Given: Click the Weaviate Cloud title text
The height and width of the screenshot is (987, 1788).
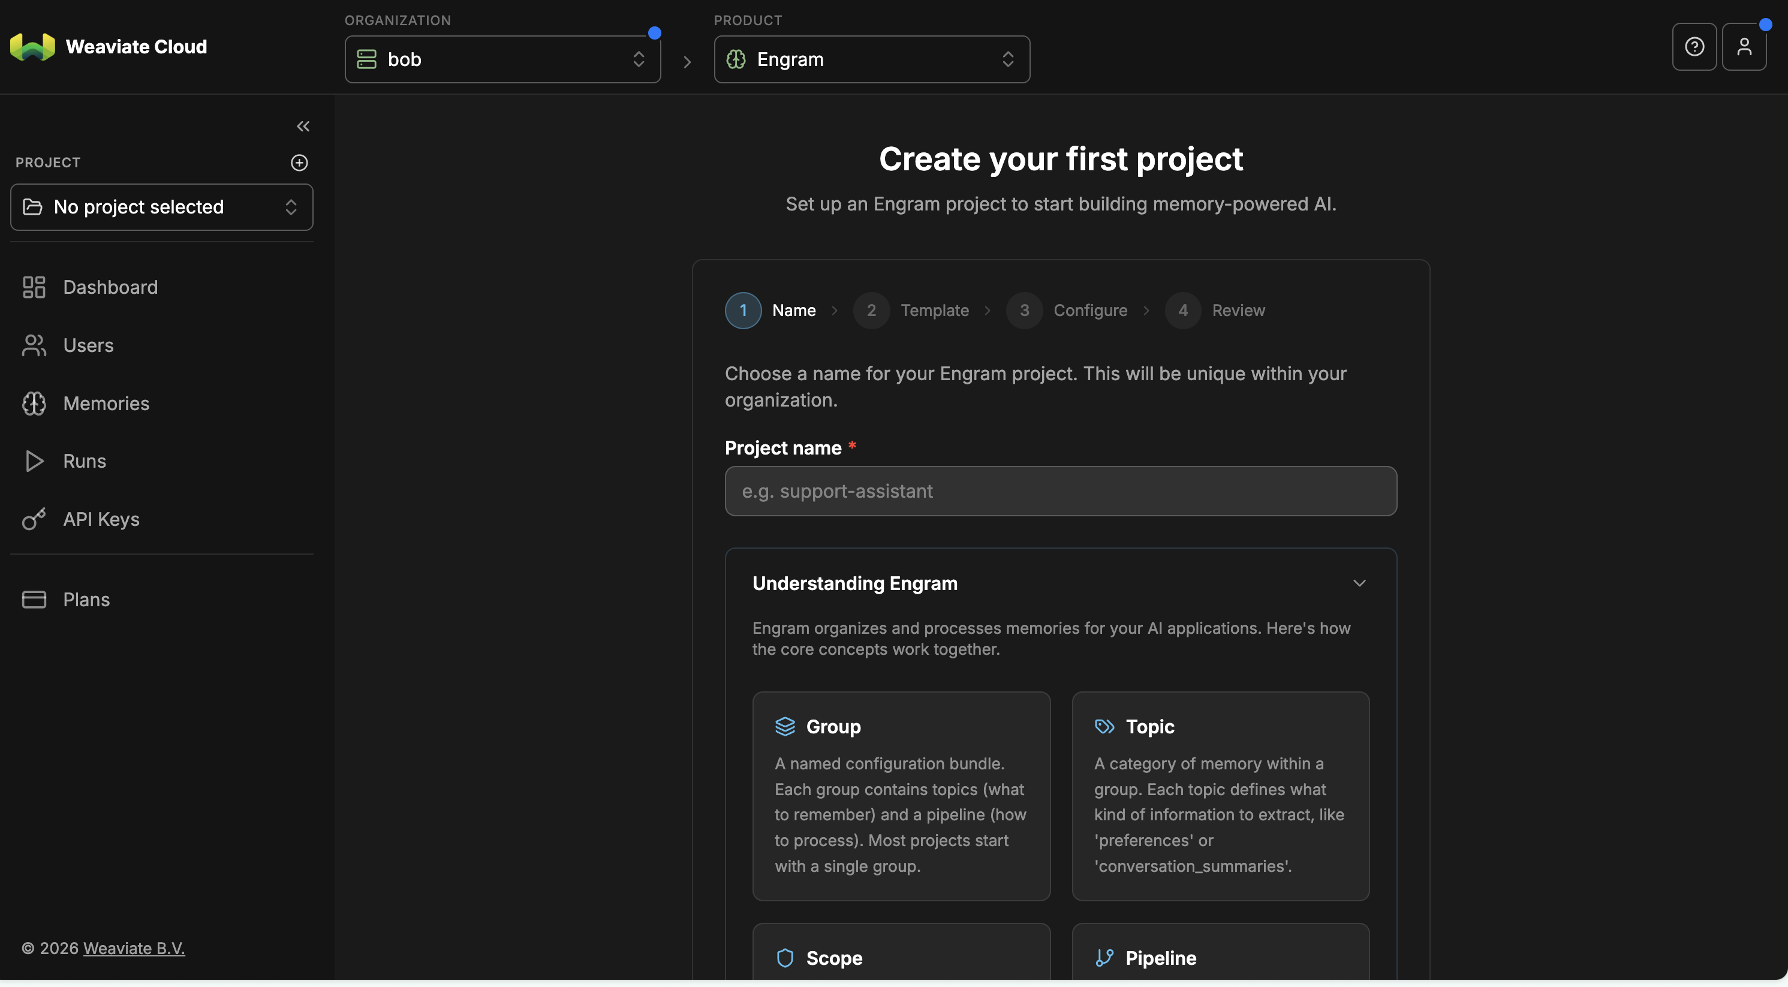Looking at the screenshot, I should (x=136, y=47).
